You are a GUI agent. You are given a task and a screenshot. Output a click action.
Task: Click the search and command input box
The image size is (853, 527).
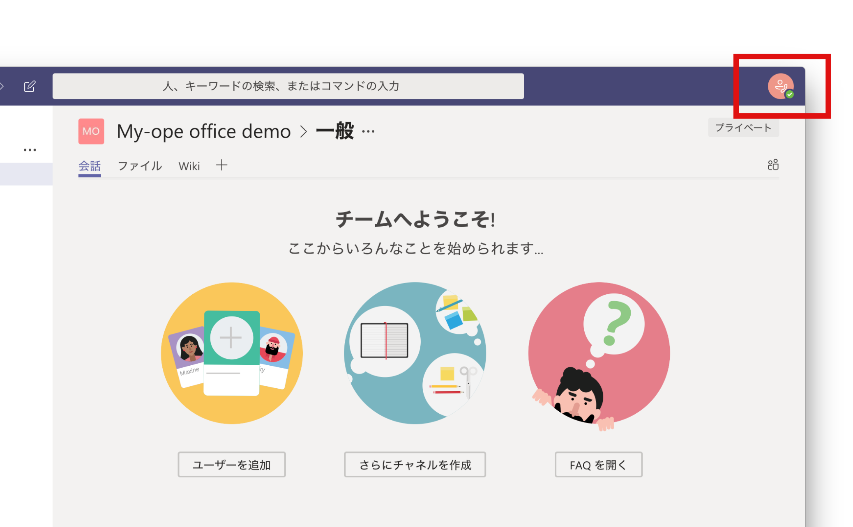(x=288, y=86)
